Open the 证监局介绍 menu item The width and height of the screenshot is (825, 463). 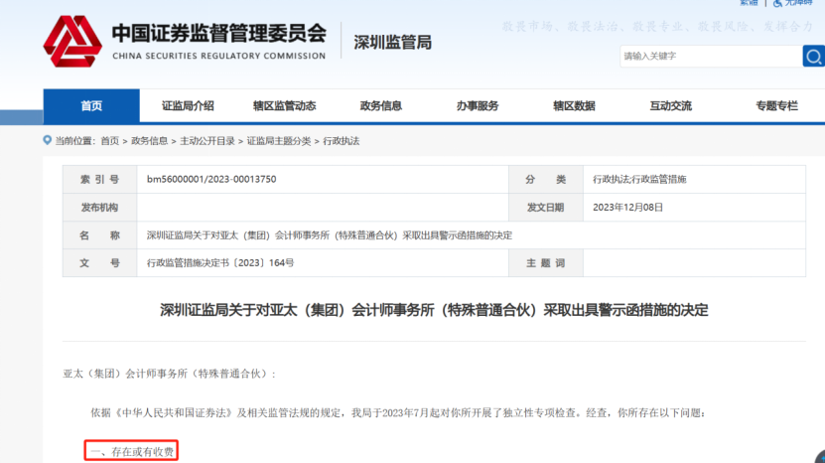(188, 106)
